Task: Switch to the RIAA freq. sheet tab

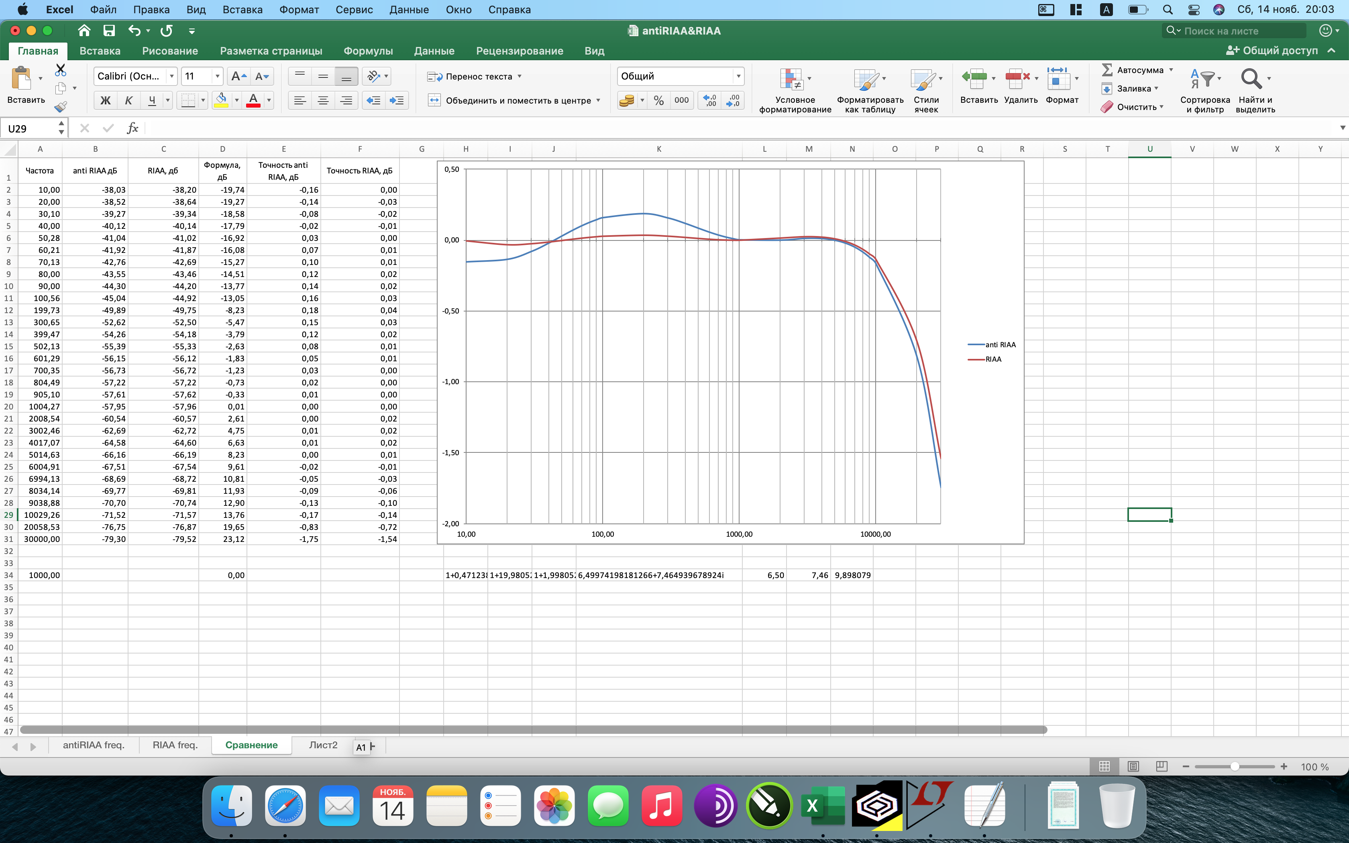Action: (175, 745)
